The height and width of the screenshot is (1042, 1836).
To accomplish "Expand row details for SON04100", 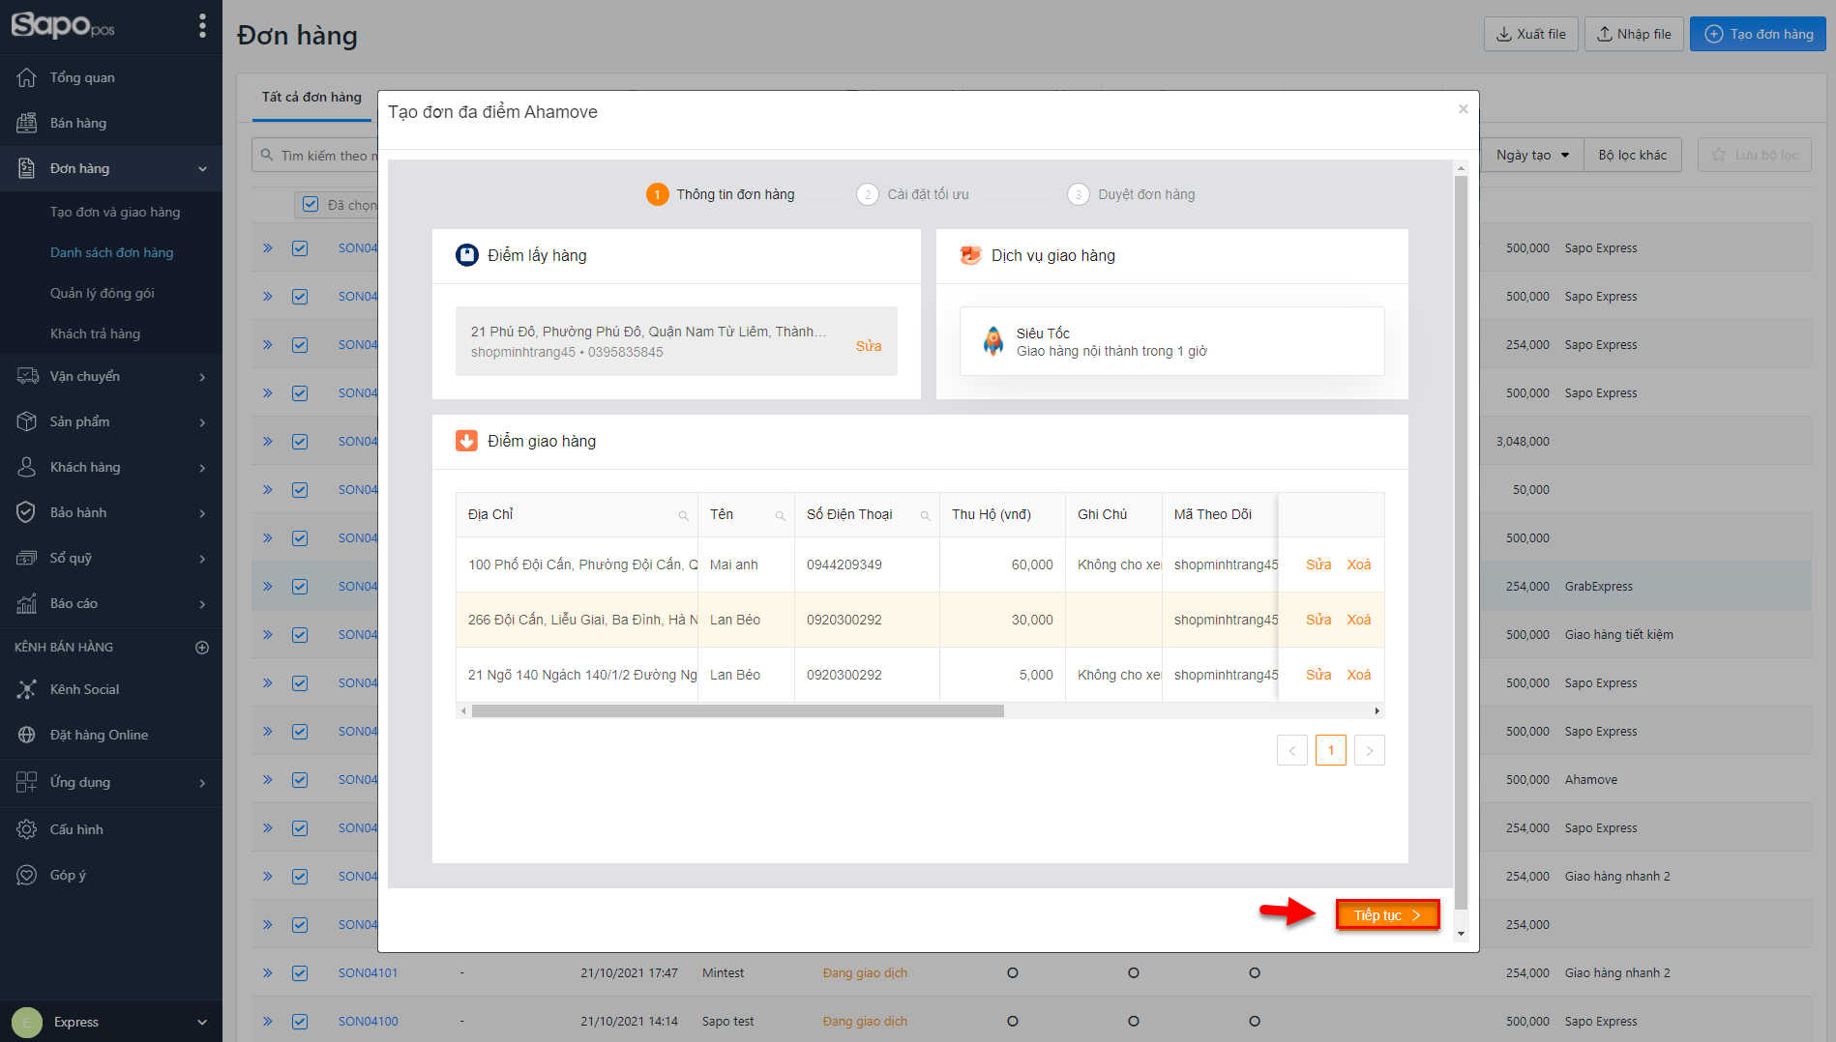I will tap(268, 1021).
